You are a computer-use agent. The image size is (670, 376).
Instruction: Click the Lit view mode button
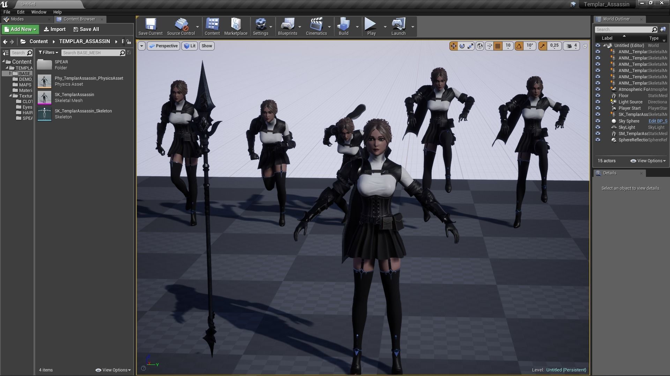tap(189, 46)
